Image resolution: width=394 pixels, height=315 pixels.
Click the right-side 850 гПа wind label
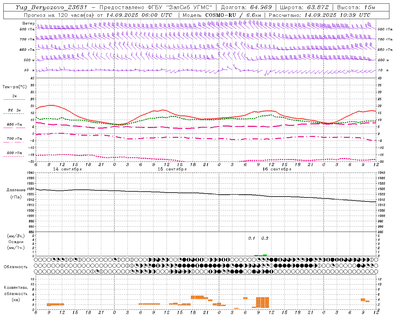[x=385, y=50]
